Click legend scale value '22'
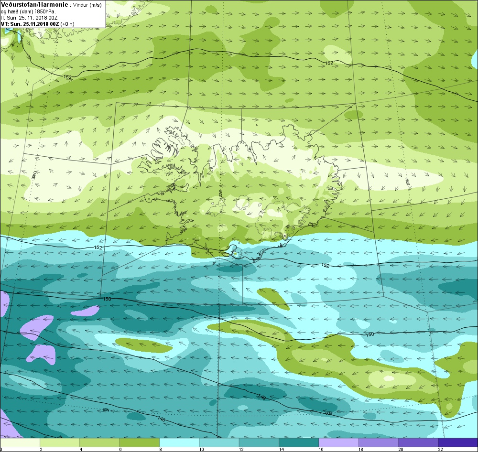 [441, 449]
